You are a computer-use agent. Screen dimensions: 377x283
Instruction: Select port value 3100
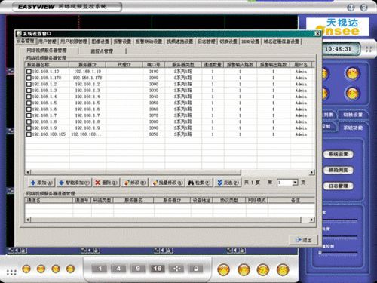pos(154,72)
